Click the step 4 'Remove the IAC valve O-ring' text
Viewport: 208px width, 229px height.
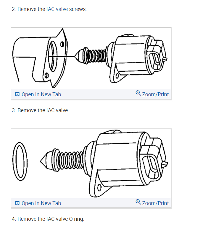[x=48, y=219]
